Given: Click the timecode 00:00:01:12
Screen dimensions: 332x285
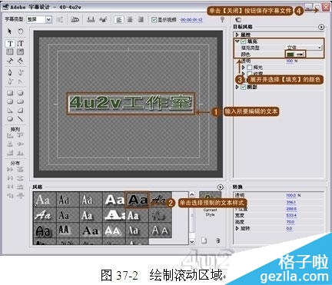Looking at the screenshot, I should [x=191, y=20].
